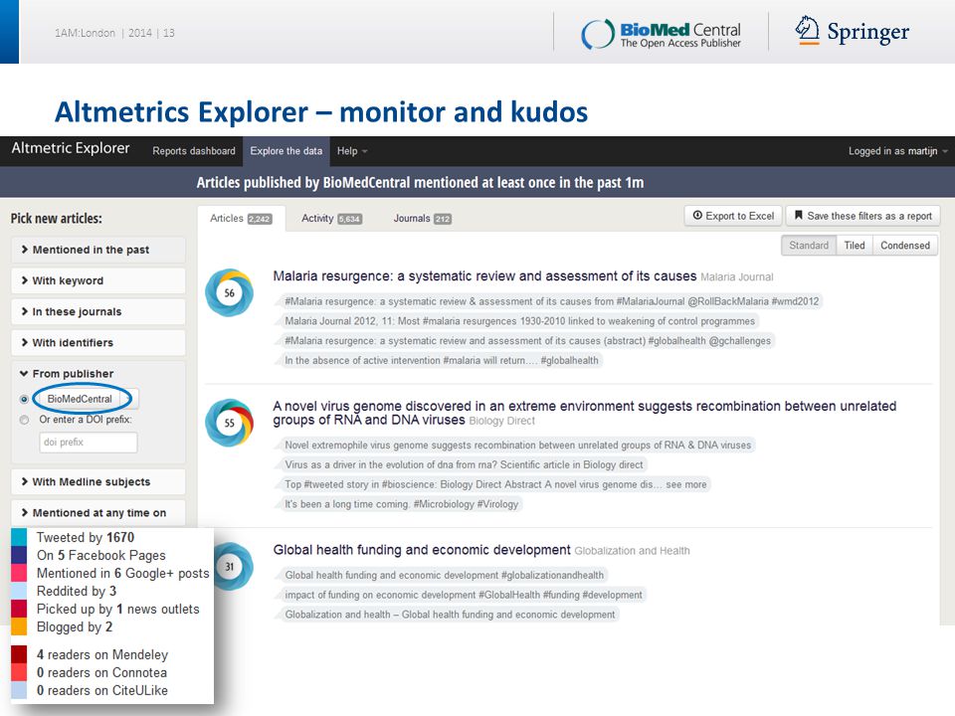Click the Articles count badge 2,242
Screen dimensions: 955x716
tap(259, 219)
